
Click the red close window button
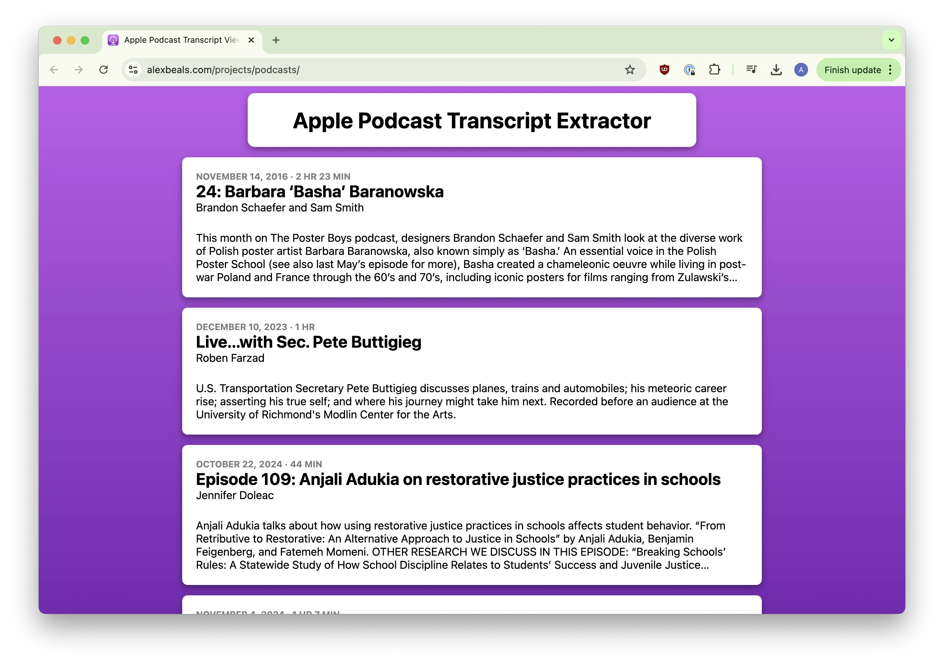click(x=57, y=40)
